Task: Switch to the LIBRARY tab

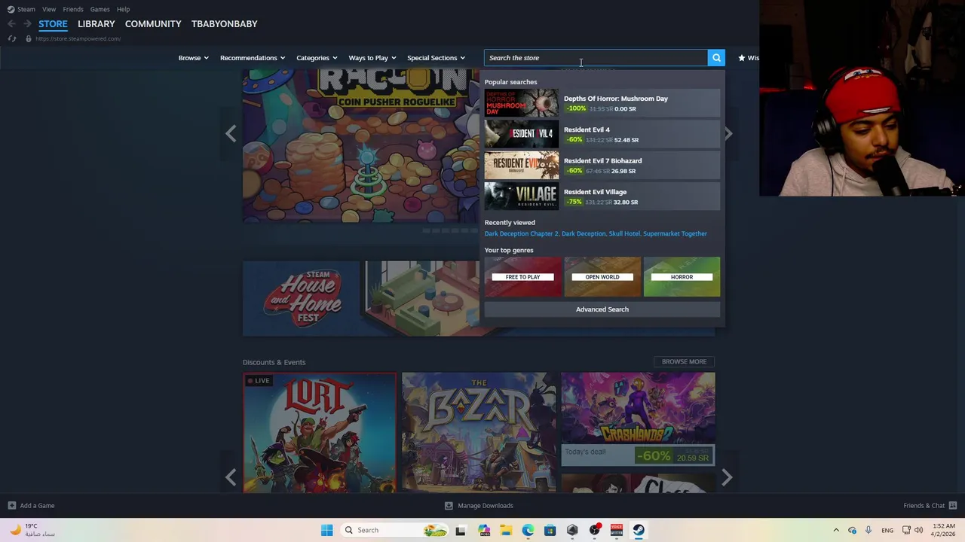Action: point(96,24)
